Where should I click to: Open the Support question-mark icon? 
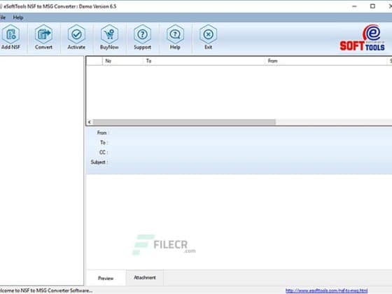point(142,38)
